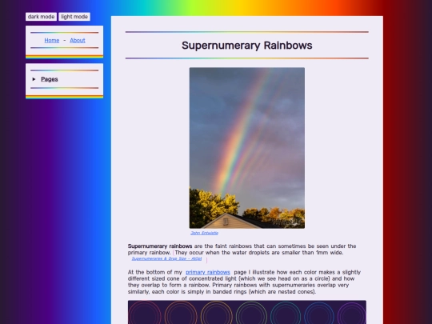Open the Home link

click(x=52, y=40)
